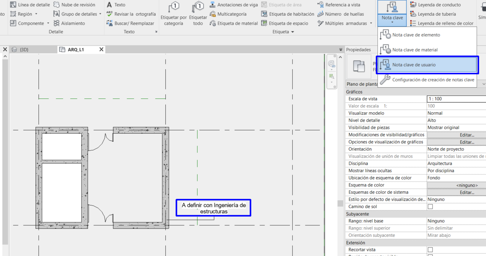Open view tabs overflow dropdown arrow
The width and height of the screenshot is (486, 256).
click(340, 49)
